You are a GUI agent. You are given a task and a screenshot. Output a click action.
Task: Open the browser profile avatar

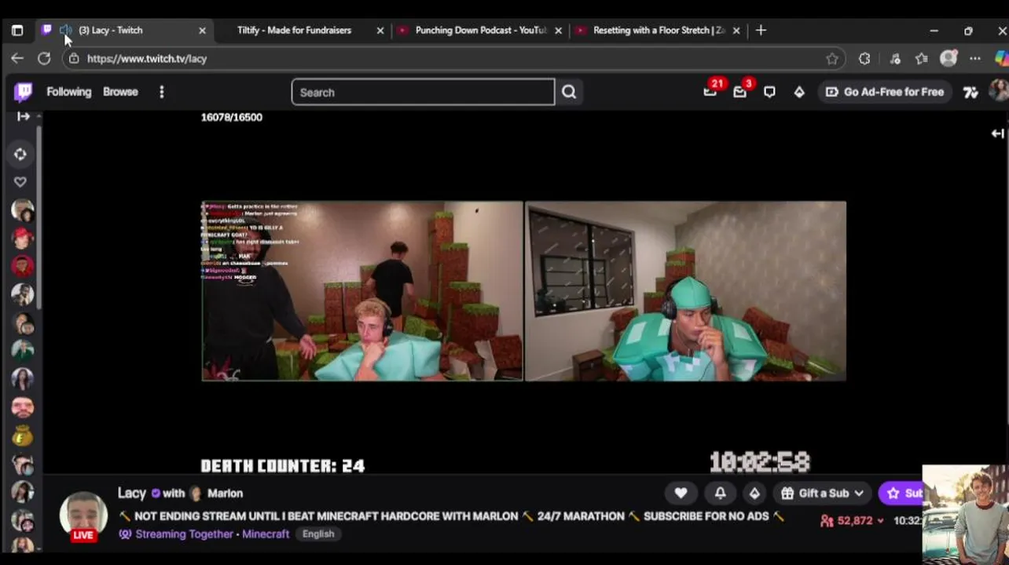click(x=948, y=58)
